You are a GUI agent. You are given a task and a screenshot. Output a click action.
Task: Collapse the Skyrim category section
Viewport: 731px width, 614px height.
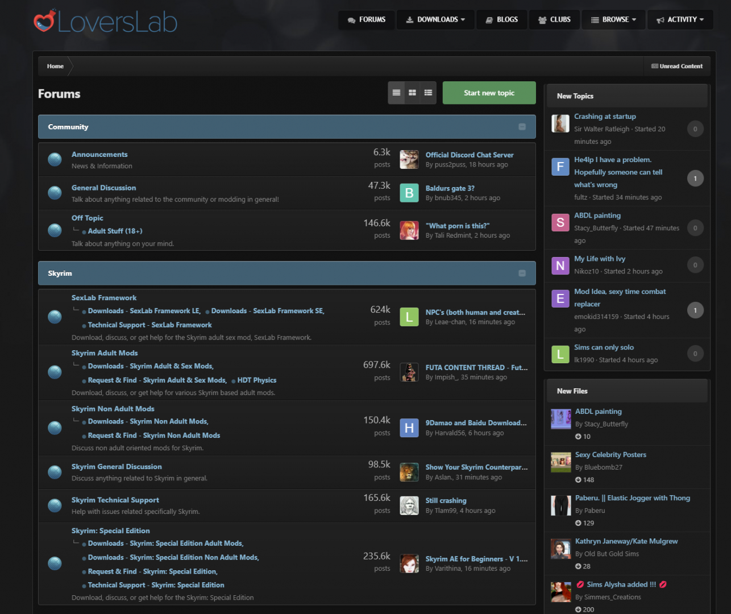522,273
